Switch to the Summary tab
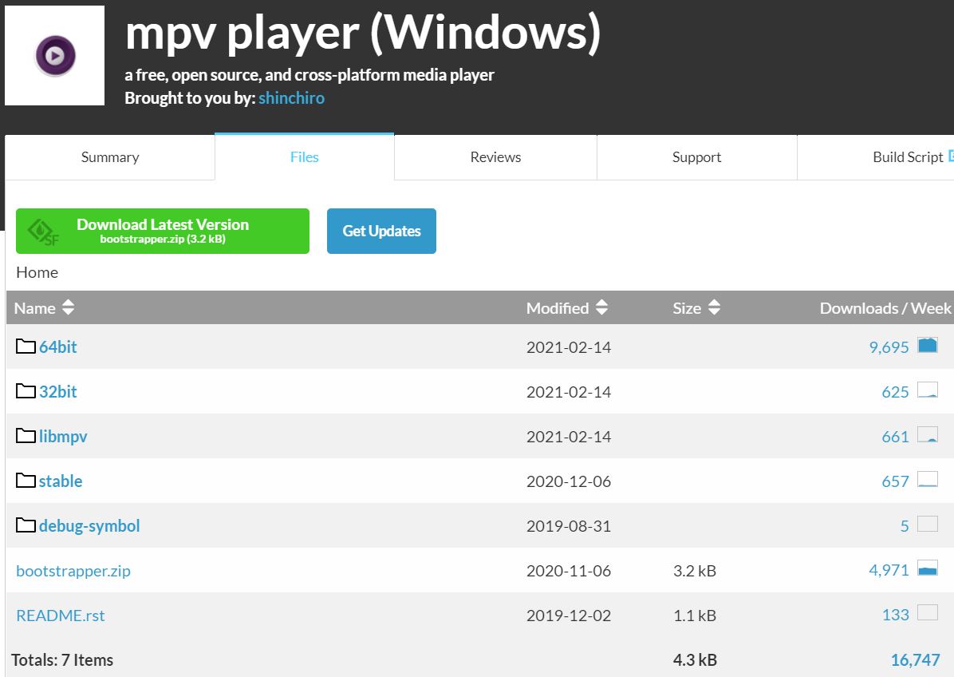The image size is (954, 677). click(110, 157)
